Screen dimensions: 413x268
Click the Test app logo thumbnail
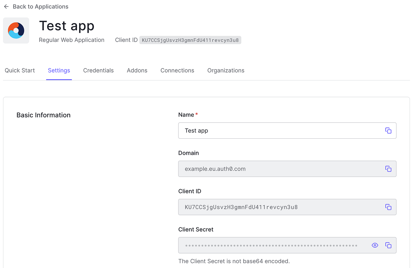point(16,30)
